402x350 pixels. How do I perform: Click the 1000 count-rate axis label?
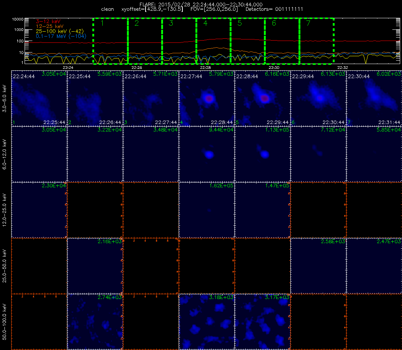tap(19, 30)
